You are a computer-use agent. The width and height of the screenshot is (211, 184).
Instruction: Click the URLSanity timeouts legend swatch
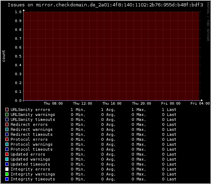point(7,119)
